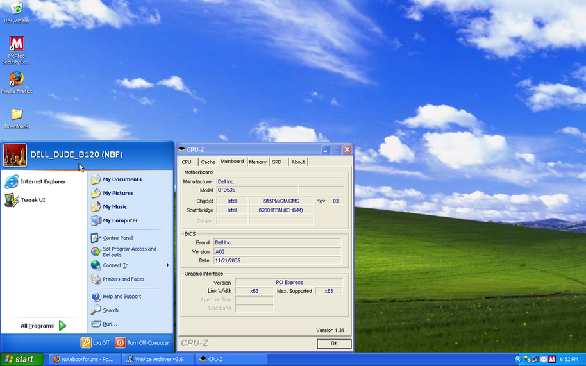Click the Link Width value x63

click(x=254, y=291)
